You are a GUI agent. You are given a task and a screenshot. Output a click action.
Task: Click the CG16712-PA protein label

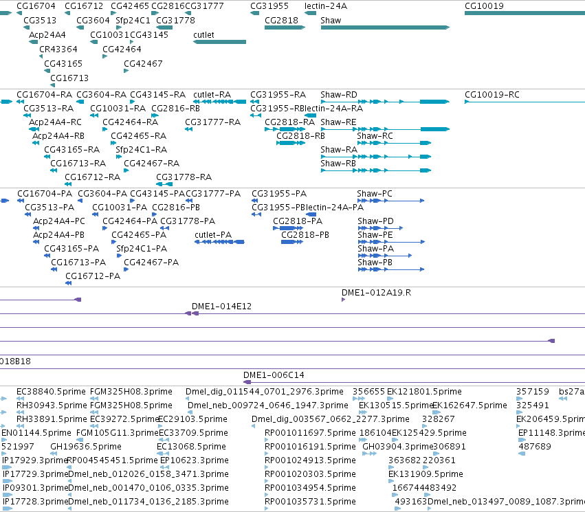click(x=93, y=276)
